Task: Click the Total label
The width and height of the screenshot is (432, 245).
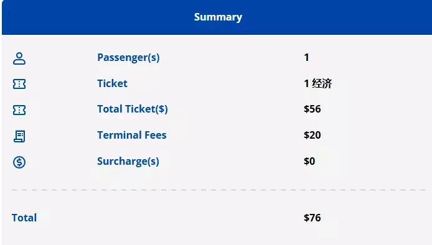Action: (24, 218)
